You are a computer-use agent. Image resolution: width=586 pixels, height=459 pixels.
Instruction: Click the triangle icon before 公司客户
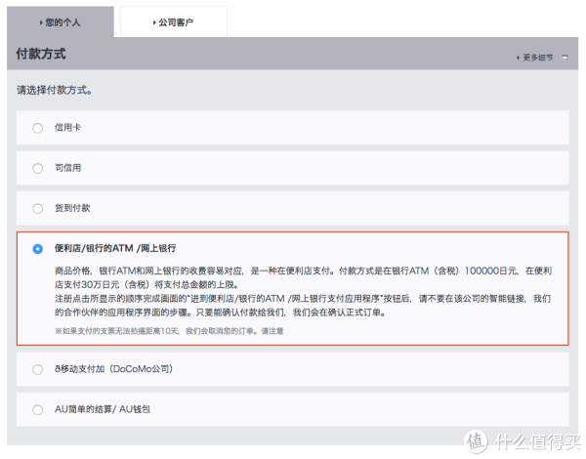153,21
